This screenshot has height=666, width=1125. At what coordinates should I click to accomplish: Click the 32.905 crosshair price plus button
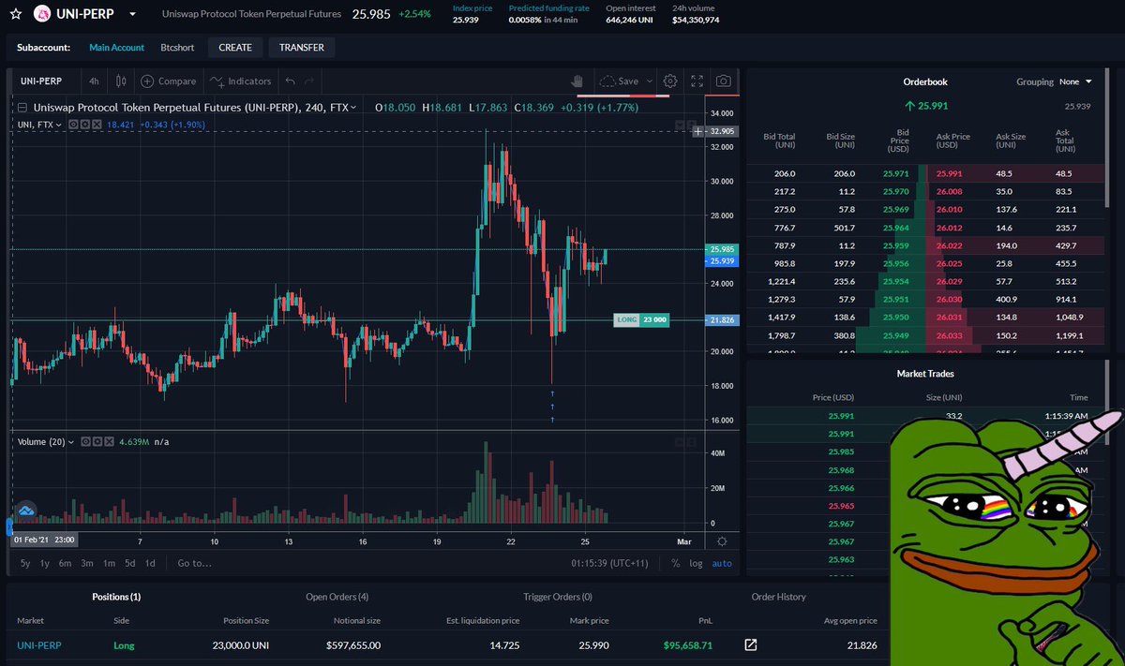pyautogui.click(x=698, y=132)
